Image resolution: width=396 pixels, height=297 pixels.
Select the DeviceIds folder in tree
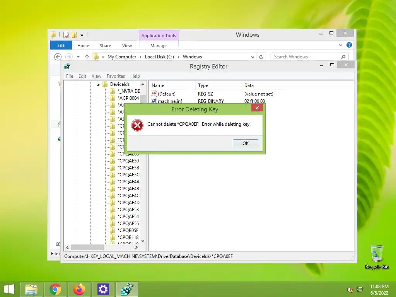(x=120, y=84)
